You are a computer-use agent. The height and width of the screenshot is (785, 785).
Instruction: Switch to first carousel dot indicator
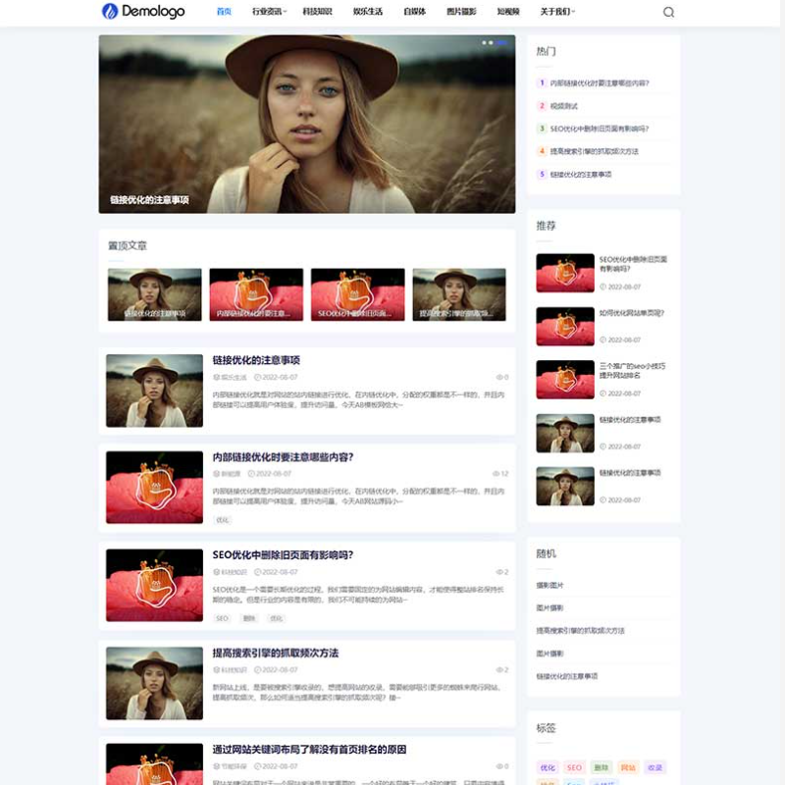(x=484, y=43)
